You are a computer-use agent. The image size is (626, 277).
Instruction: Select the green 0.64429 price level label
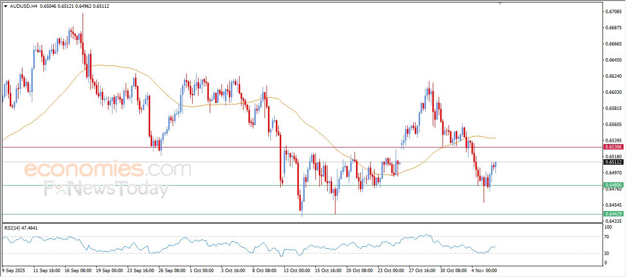613,214
